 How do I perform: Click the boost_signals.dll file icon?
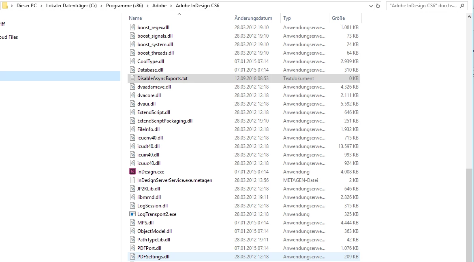click(132, 36)
